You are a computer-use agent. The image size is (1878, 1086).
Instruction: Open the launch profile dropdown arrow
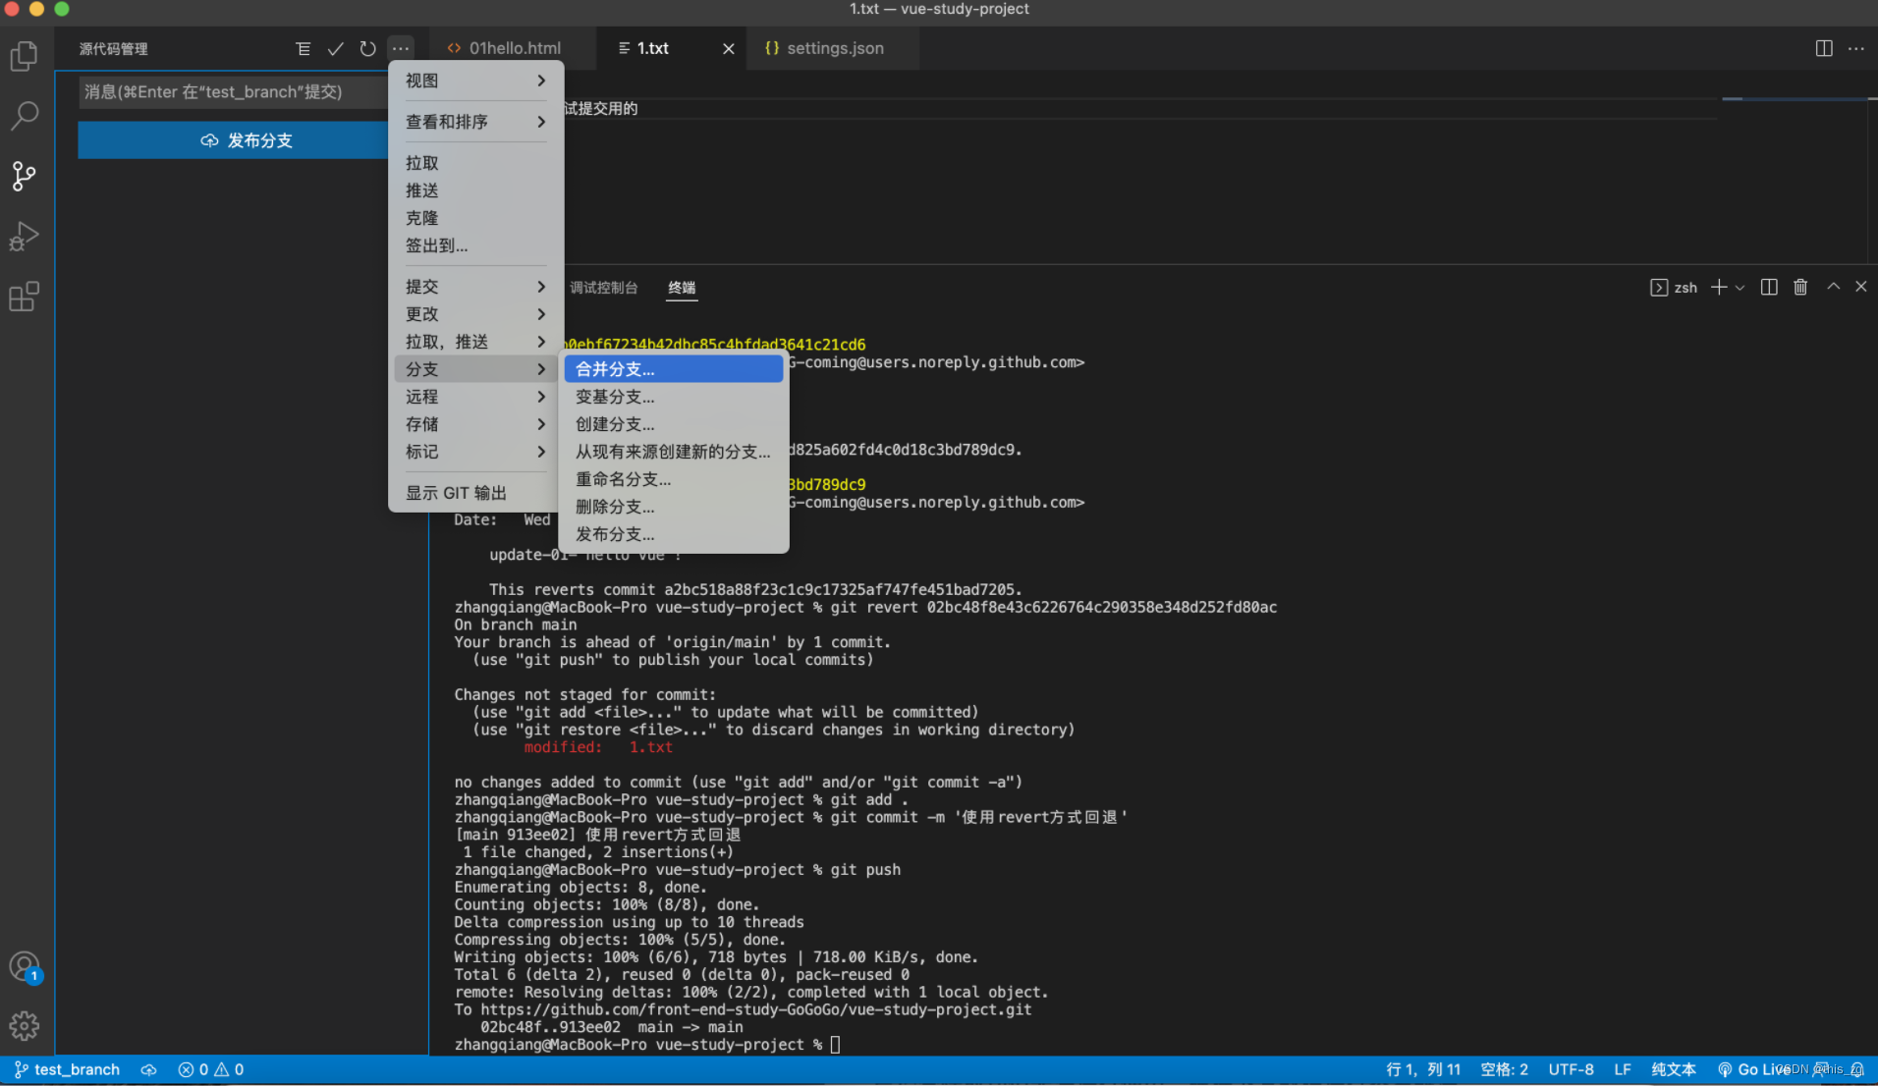pos(1740,288)
